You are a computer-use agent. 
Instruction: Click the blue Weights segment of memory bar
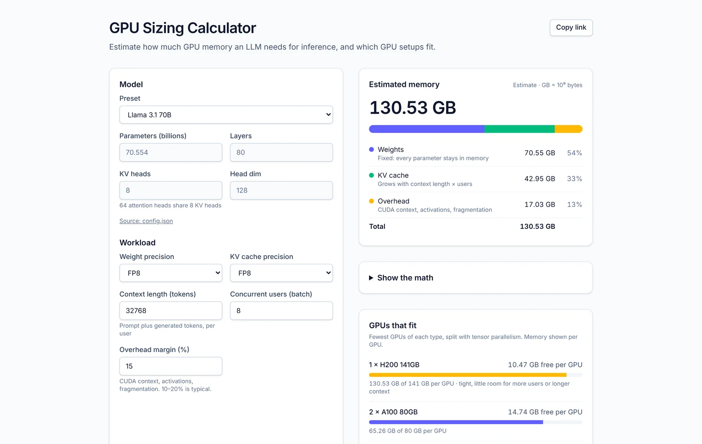(x=426, y=129)
